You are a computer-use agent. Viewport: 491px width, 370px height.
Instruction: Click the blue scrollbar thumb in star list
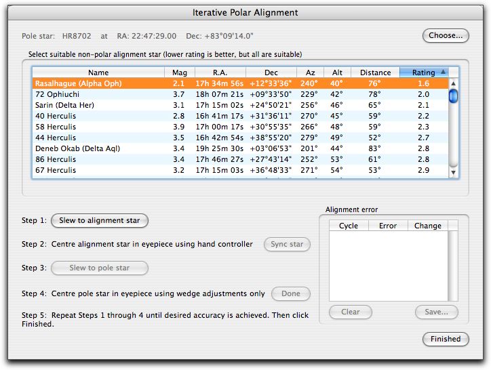[454, 96]
